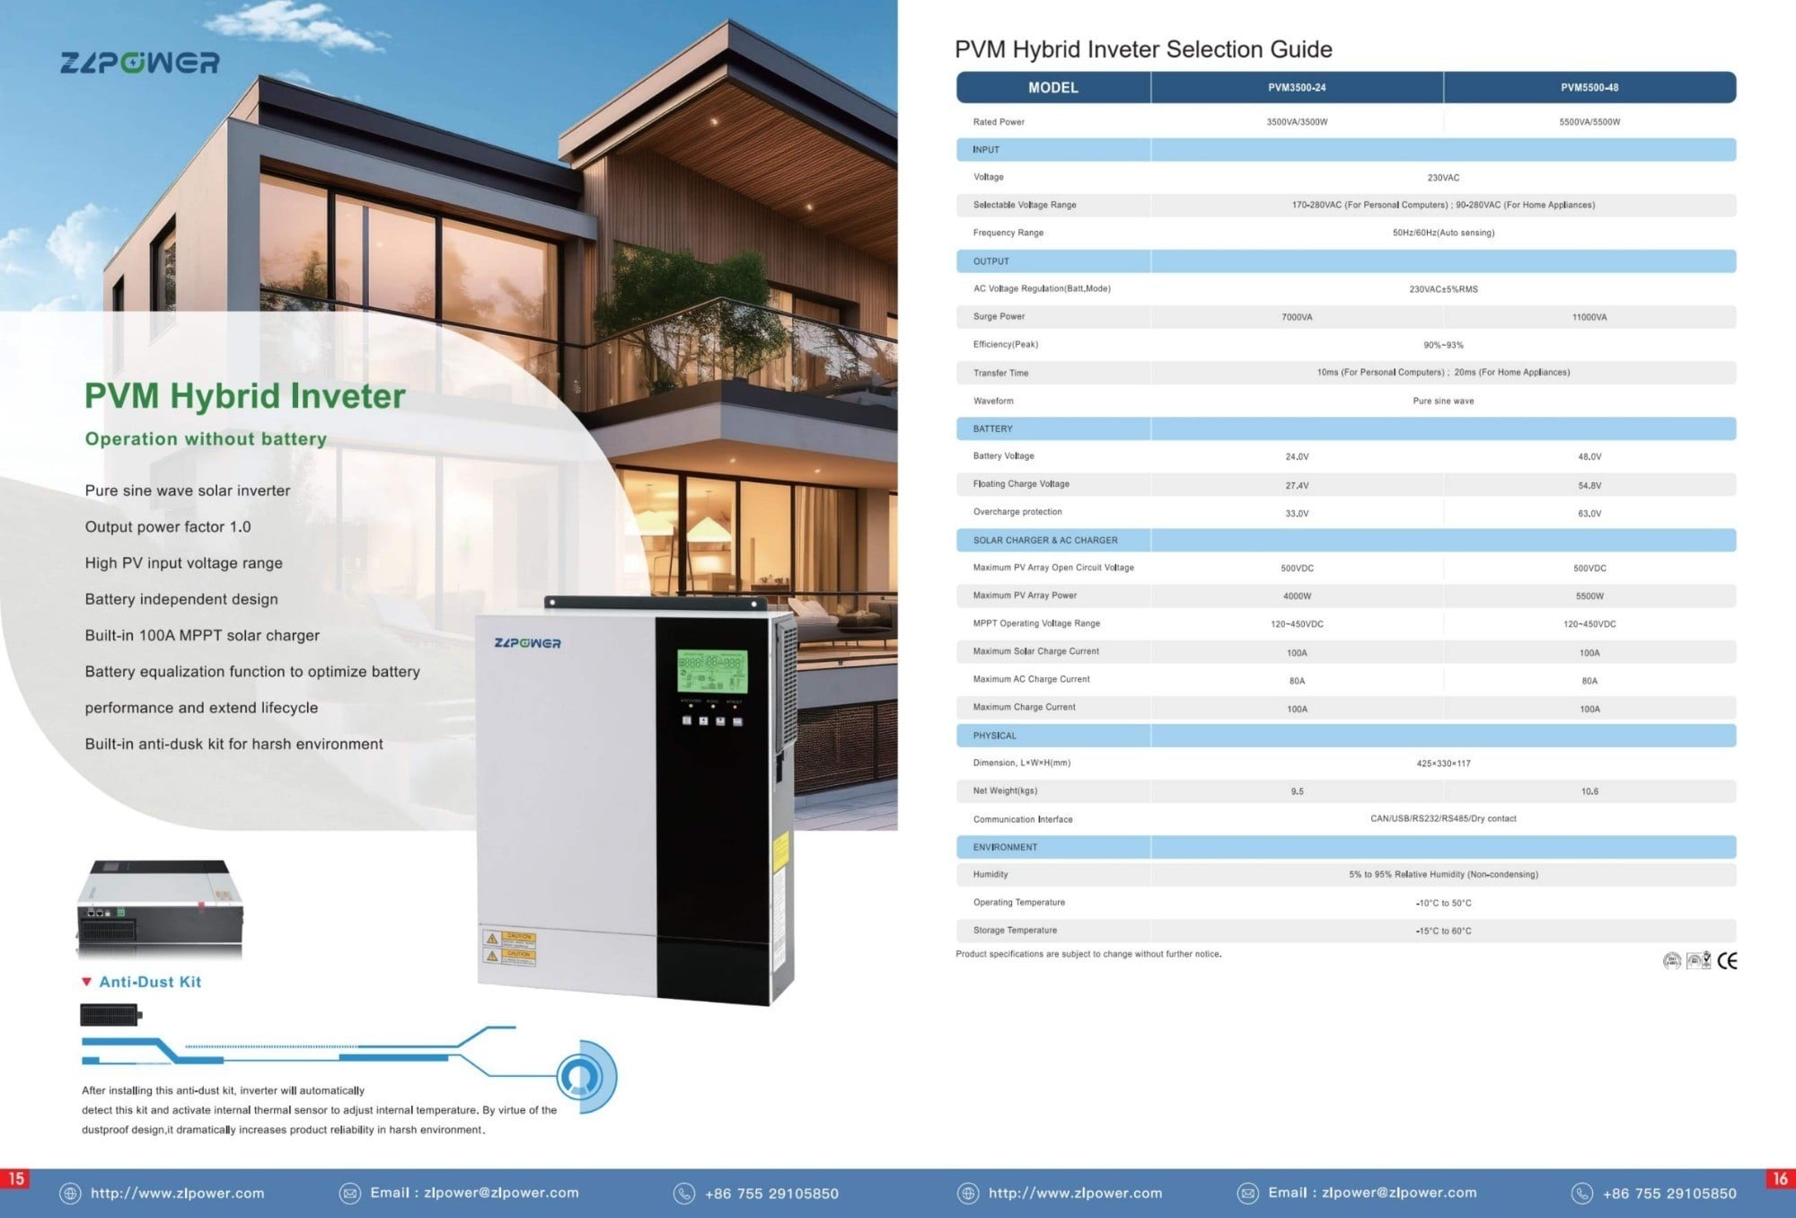Click the phone icon in page 15 footer
Image resolution: width=1796 pixels, height=1218 pixels.
(684, 1193)
